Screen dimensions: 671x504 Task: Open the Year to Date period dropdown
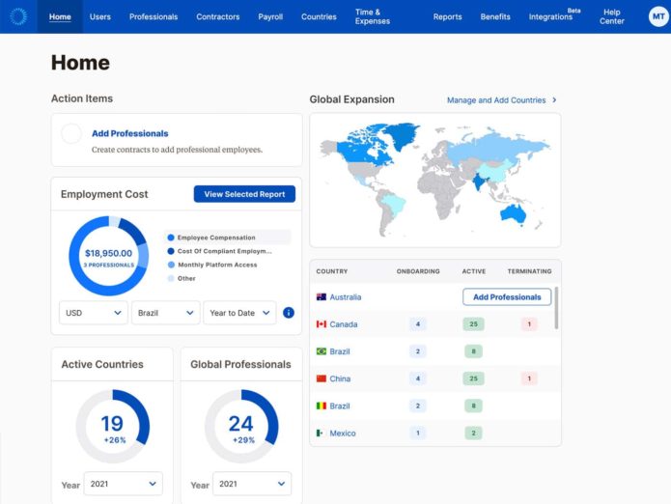click(239, 313)
